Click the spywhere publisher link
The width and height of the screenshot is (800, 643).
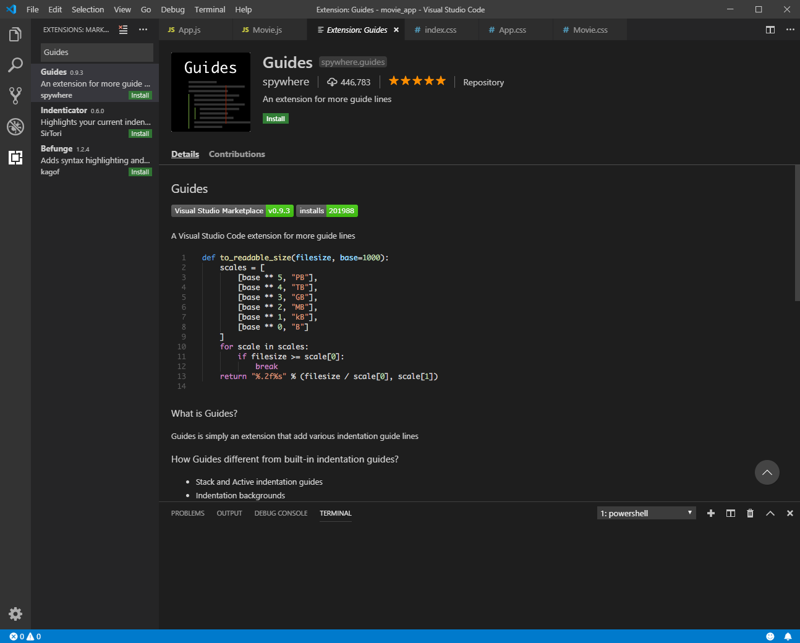pos(286,82)
